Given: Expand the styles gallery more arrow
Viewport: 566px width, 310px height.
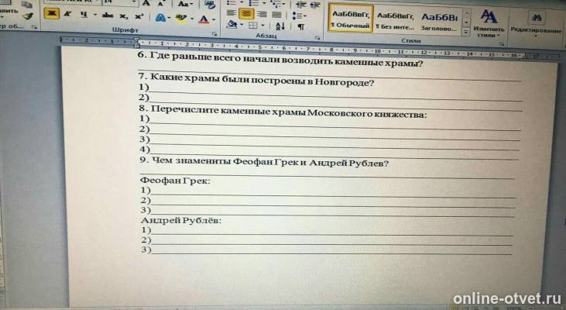Looking at the screenshot, I should (466, 32).
